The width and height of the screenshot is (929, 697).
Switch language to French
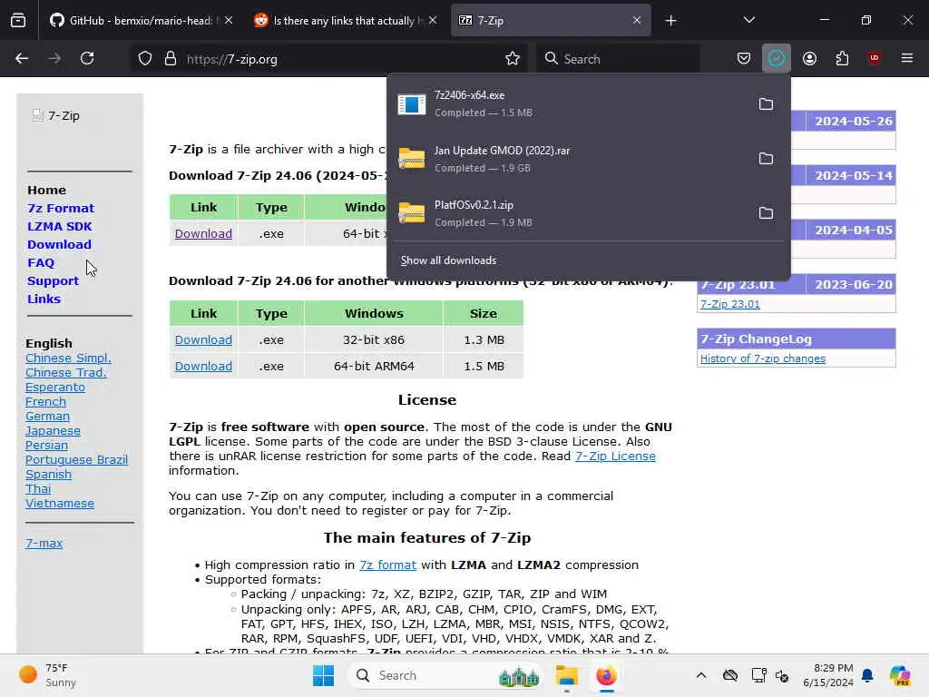click(45, 402)
